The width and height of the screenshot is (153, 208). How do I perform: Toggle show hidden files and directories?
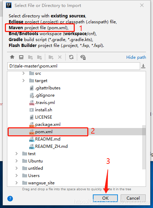coord(83,57)
